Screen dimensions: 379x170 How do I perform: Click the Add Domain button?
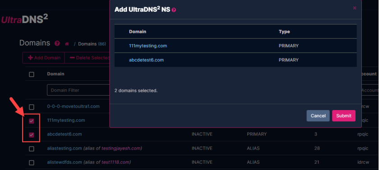coord(44,58)
